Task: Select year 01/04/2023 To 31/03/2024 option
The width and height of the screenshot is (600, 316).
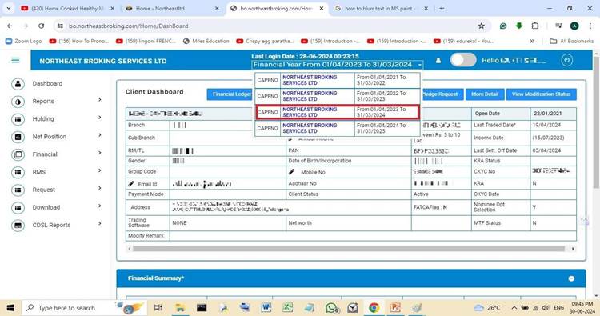Action: [x=338, y=112]
